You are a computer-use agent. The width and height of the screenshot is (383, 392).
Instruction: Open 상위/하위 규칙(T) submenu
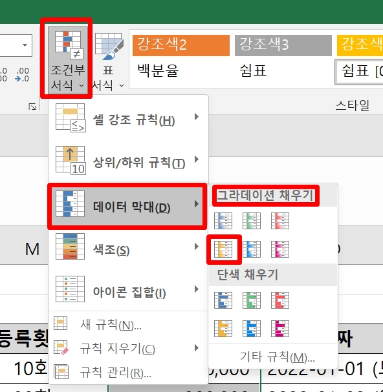tap(128, 160)
